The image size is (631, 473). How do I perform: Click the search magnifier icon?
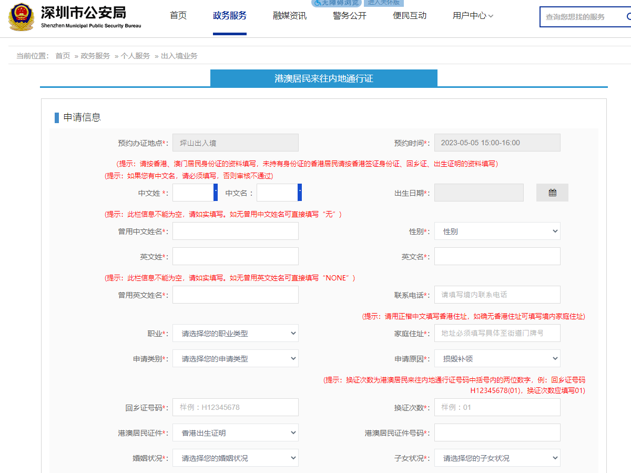pos(628,17)
